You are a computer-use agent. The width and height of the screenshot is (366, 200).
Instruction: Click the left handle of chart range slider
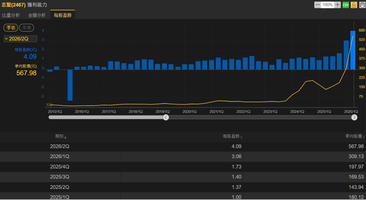tap(166, 117)
